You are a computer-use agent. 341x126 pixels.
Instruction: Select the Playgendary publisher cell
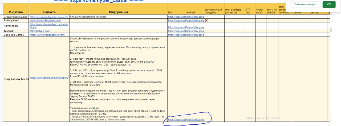16,26
